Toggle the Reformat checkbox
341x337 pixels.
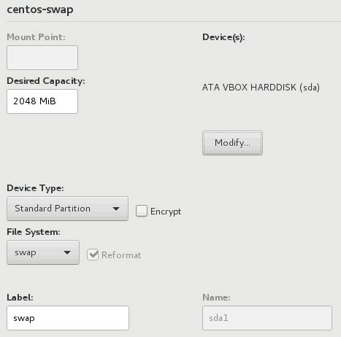93,255
